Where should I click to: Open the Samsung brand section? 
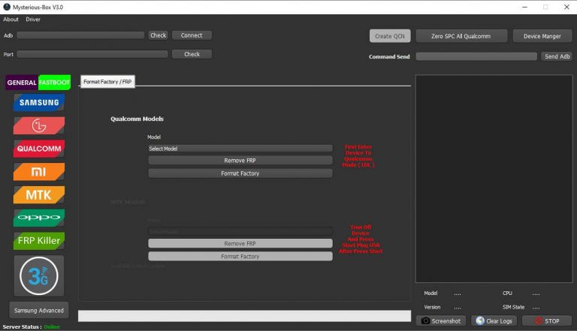click(39, 103)
